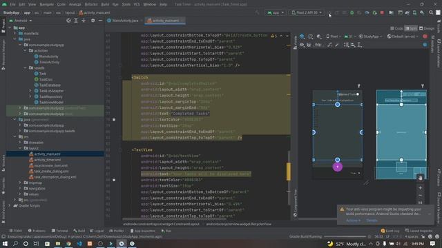This screenshot has height=248, width=442.
Task: Open the File menu
Action: 12,4
